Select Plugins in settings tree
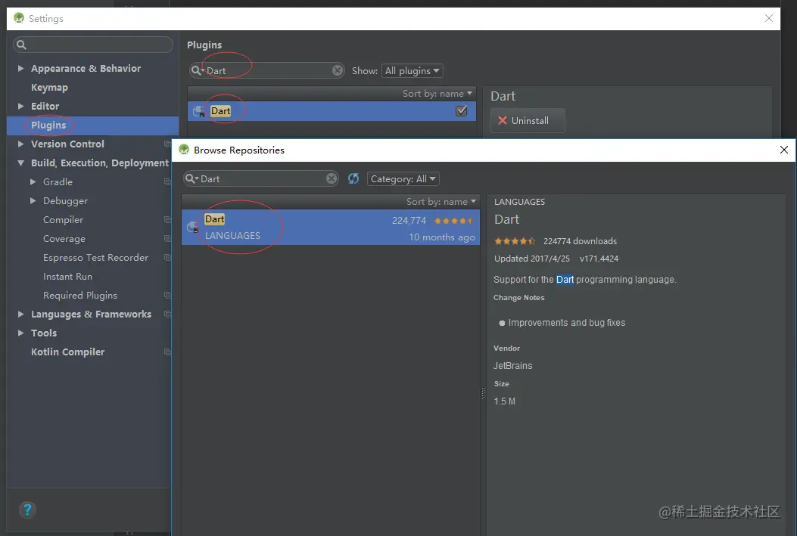The width and height of the screenshot is (797, 536). (x=48, y=125)
